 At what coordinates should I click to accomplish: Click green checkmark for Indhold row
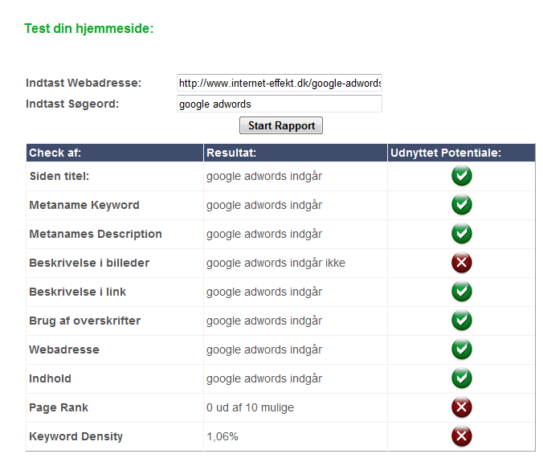462,378
